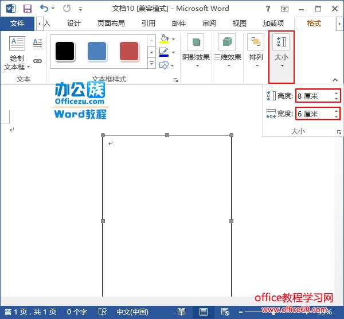The width and height of the screenshot is (344, 319).
Task: Increase width with up spinner
Action: (337, 111)
